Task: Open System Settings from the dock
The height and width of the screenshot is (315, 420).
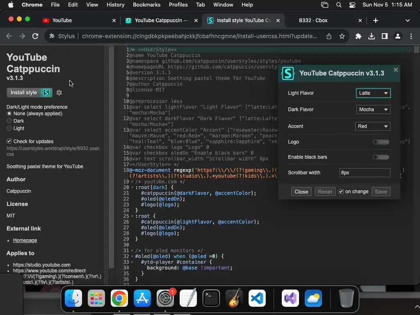Action: (x=165, y=298)
